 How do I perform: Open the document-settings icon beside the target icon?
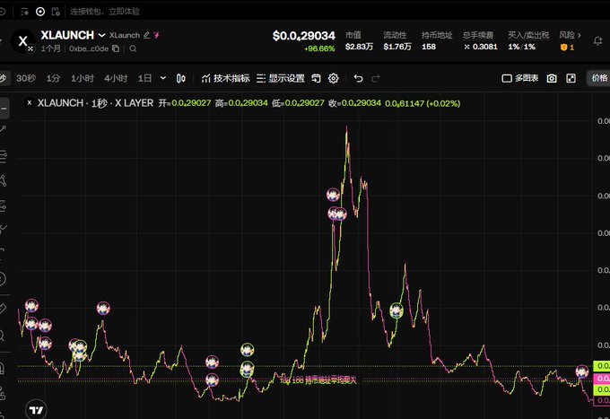click(56, 12)
